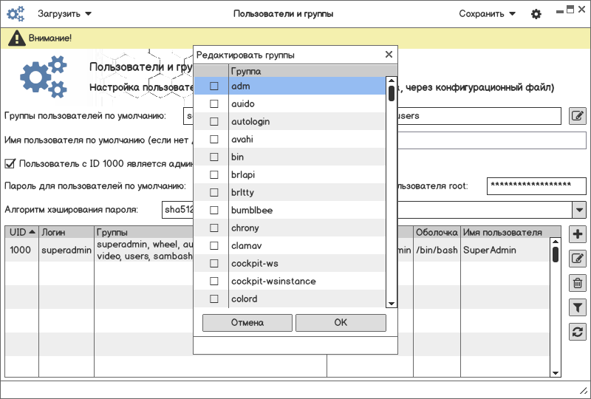Click the edit user pencil icon beside table
Screen dimensions: 591x399
(x=578, y=259)
